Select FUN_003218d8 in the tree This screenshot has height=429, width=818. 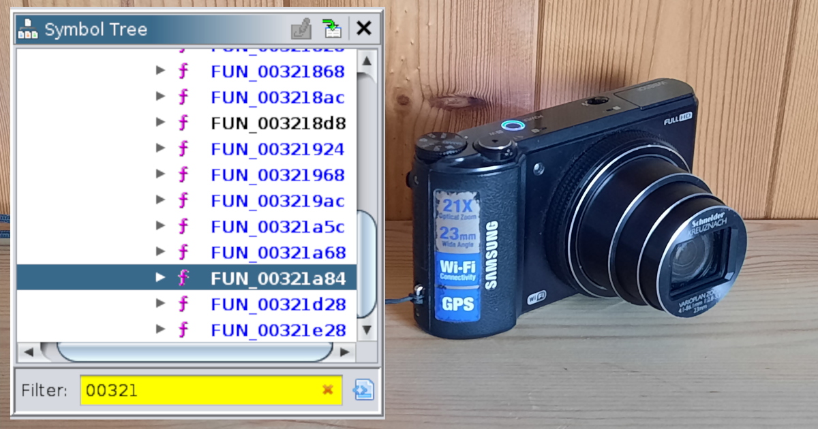(x=277, y=123)
